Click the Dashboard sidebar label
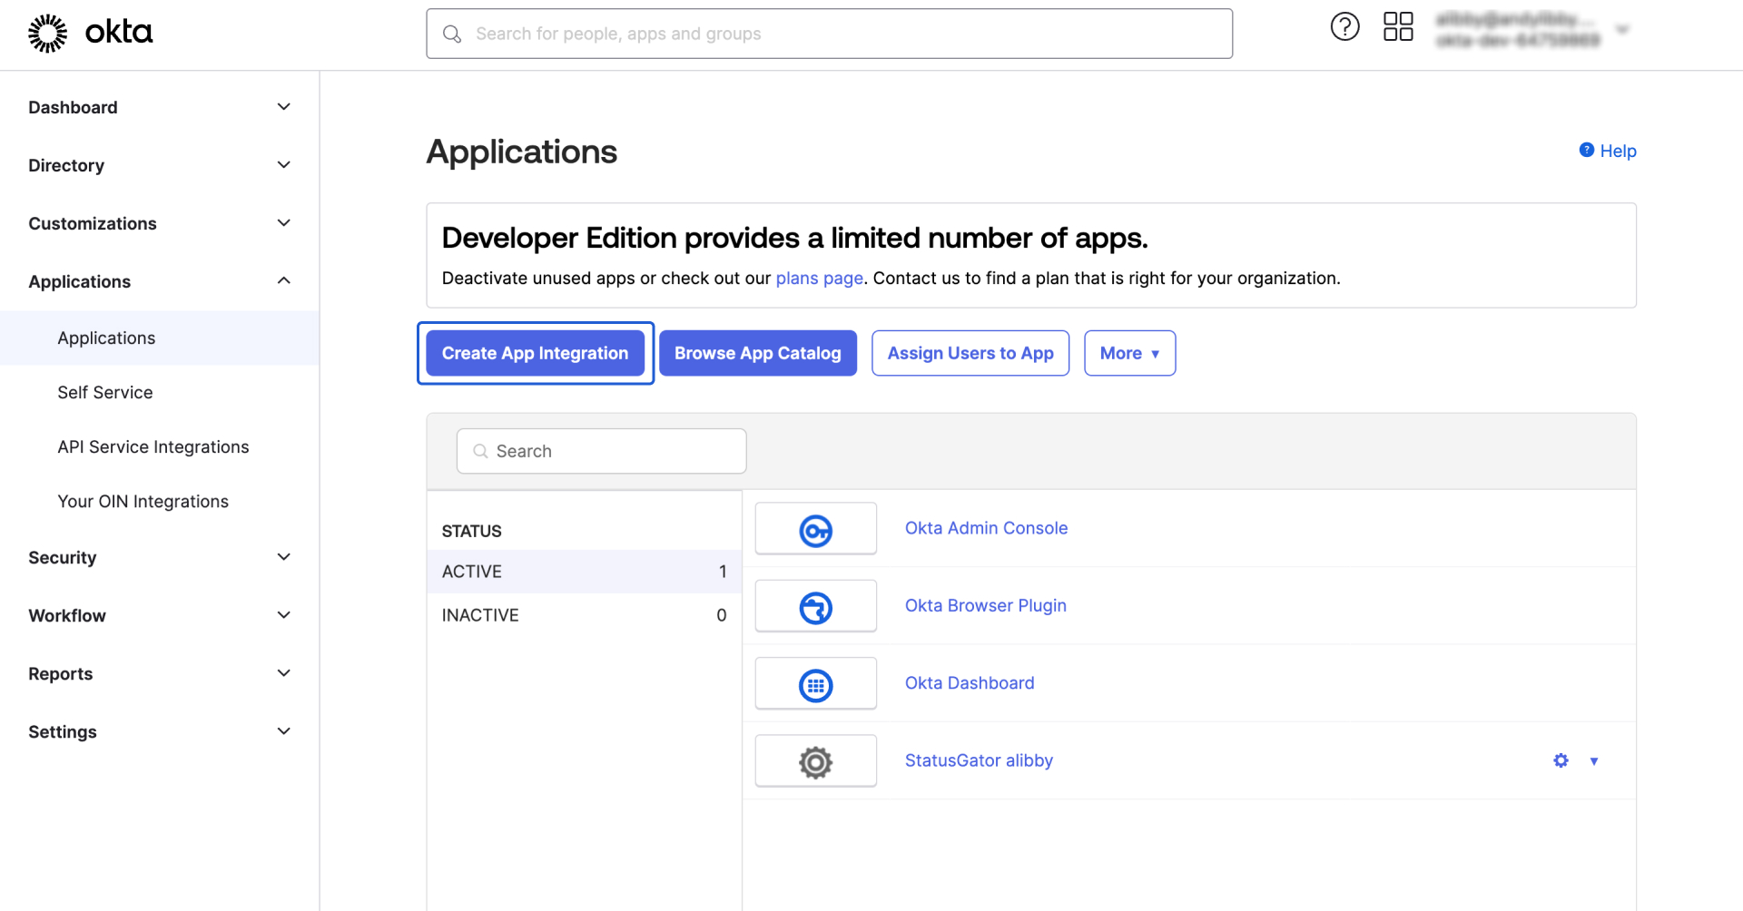1743x911 pixels. tap(73, 107)
